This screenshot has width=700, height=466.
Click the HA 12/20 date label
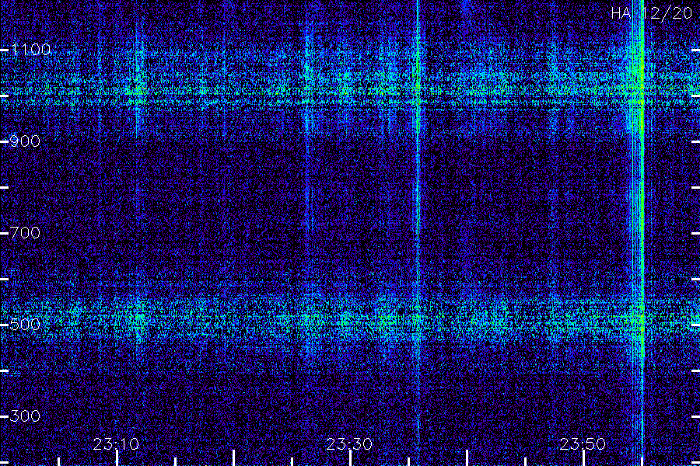point(652,13)
